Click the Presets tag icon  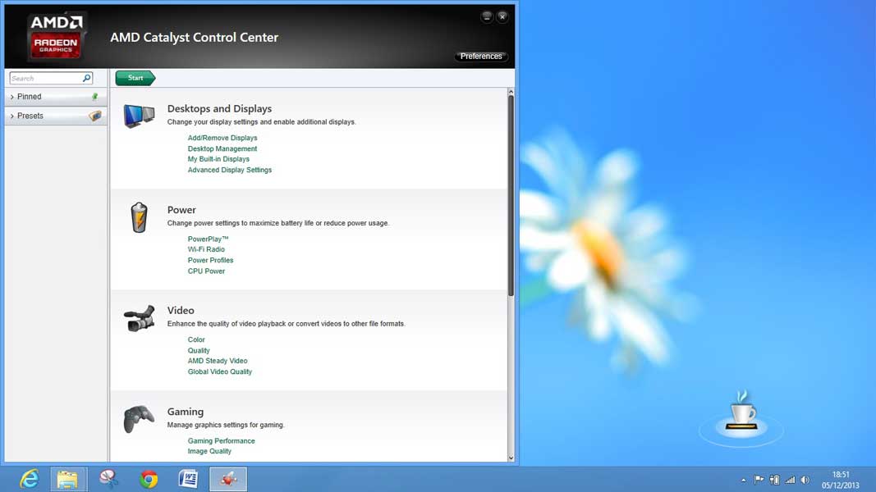click(95, 116)
